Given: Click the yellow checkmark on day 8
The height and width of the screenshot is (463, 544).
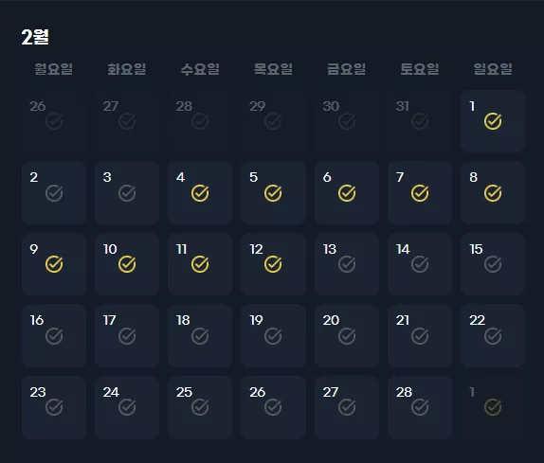Looking at the screenshot, I should (493, 193).
